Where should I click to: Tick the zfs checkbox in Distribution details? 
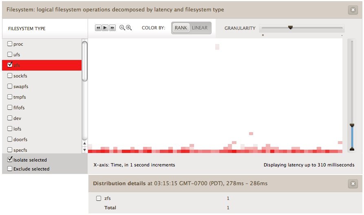(x=98, y=199)
